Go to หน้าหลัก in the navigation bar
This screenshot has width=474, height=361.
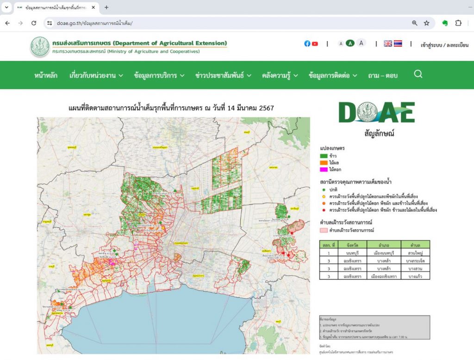click(x=46, y=75)
